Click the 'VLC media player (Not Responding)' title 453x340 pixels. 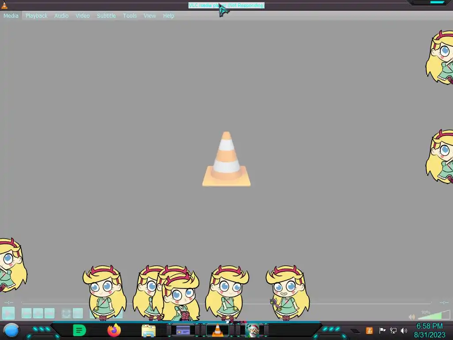[226, 5]
